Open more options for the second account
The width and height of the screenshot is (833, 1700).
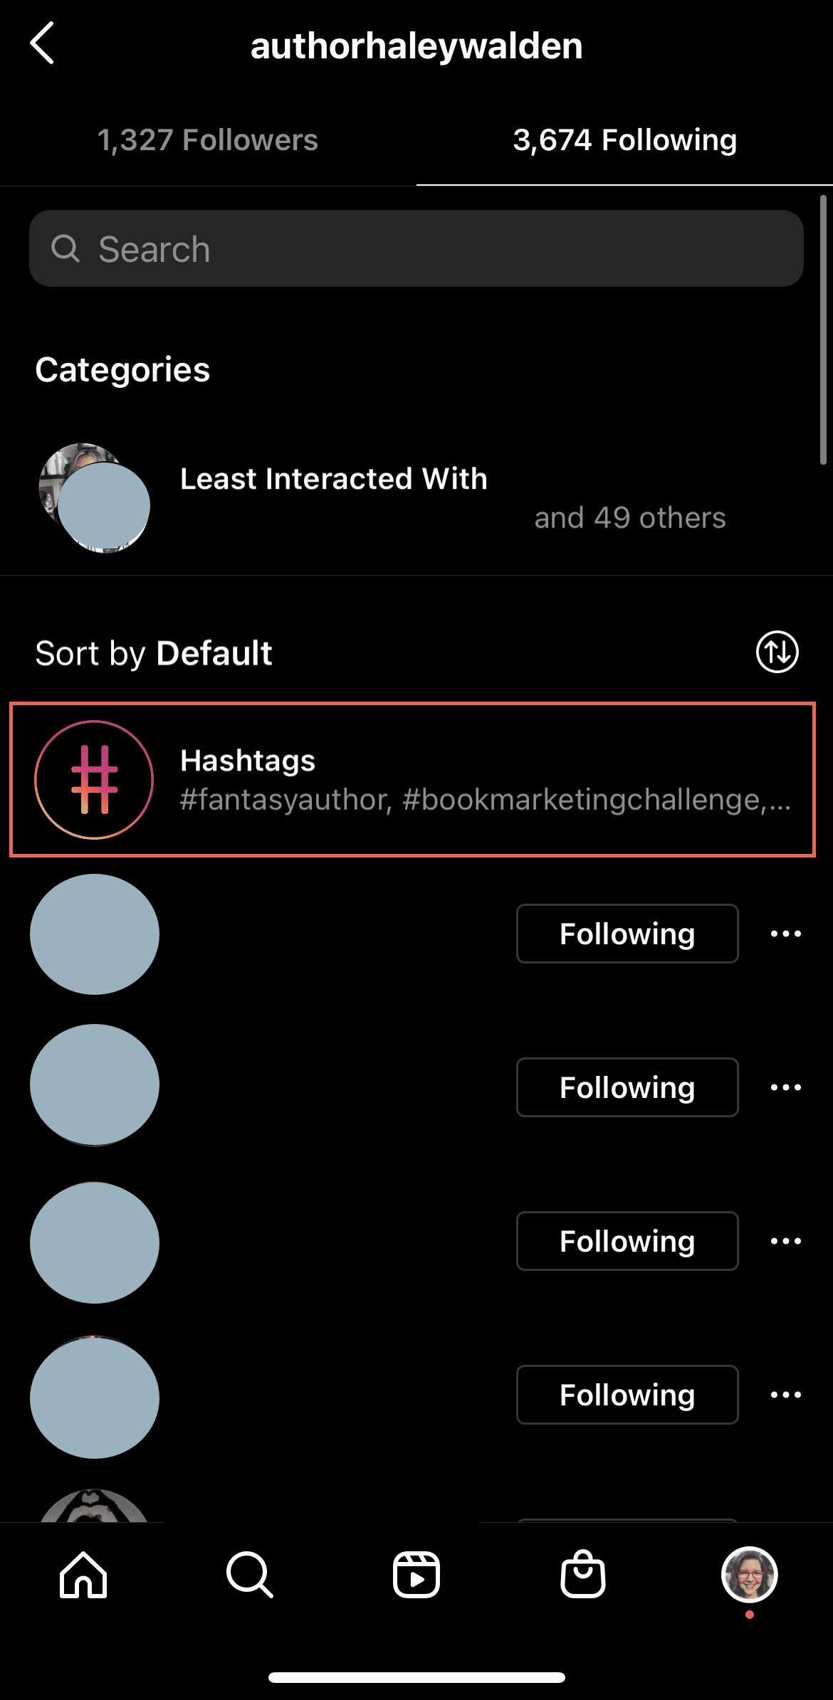[786, 1087]
